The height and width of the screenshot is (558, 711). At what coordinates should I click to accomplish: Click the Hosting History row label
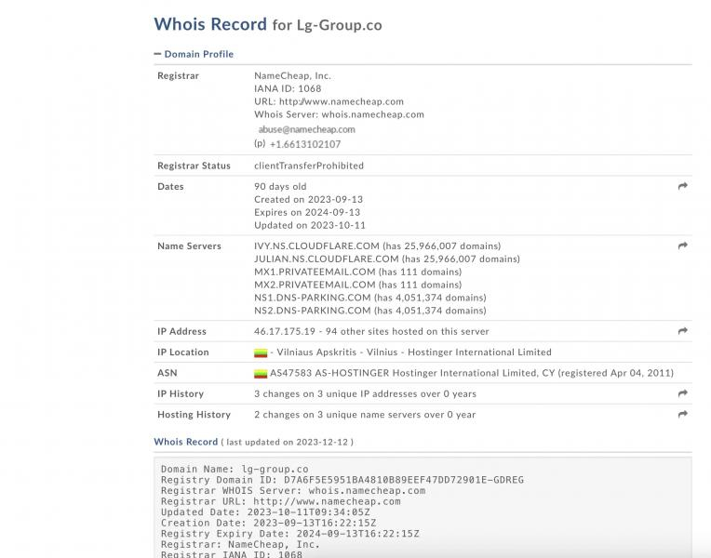(195, 415)
